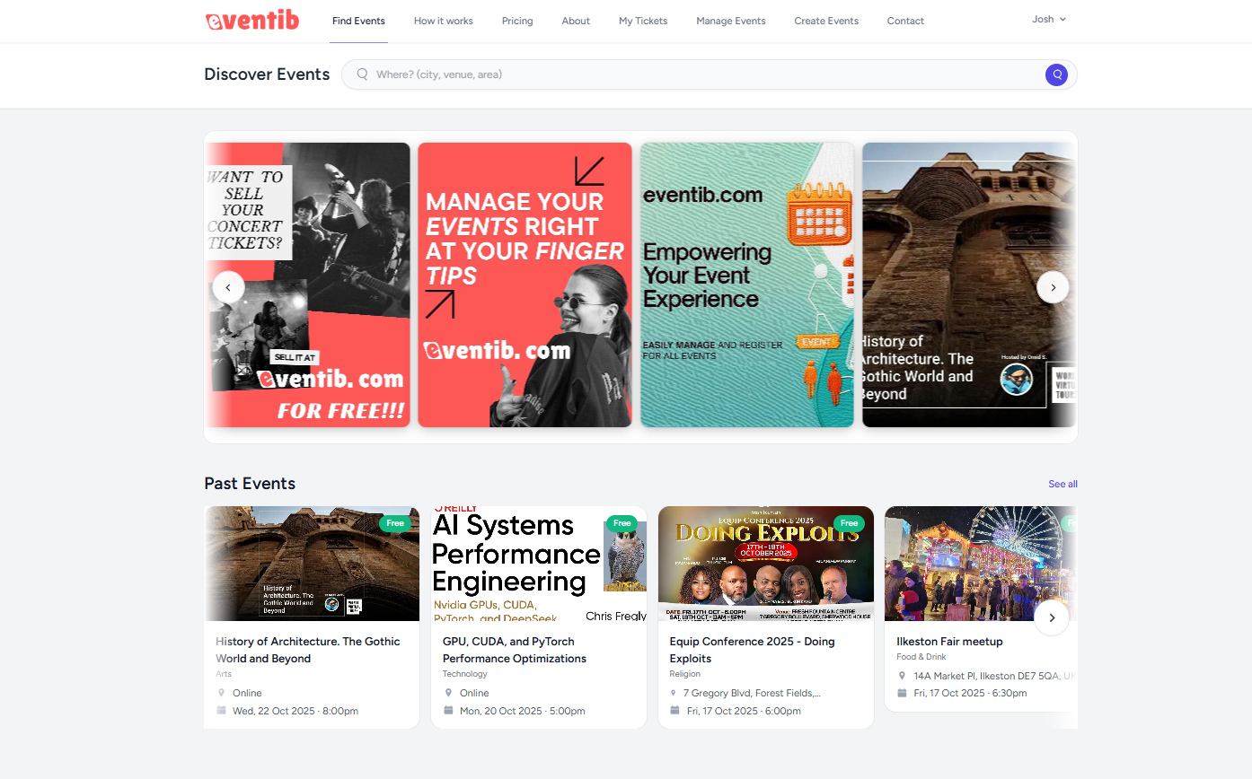The image size is (1252, 779).
Task: Click the eventib logo
Action: pyautogui.click(x=252, y=21)
